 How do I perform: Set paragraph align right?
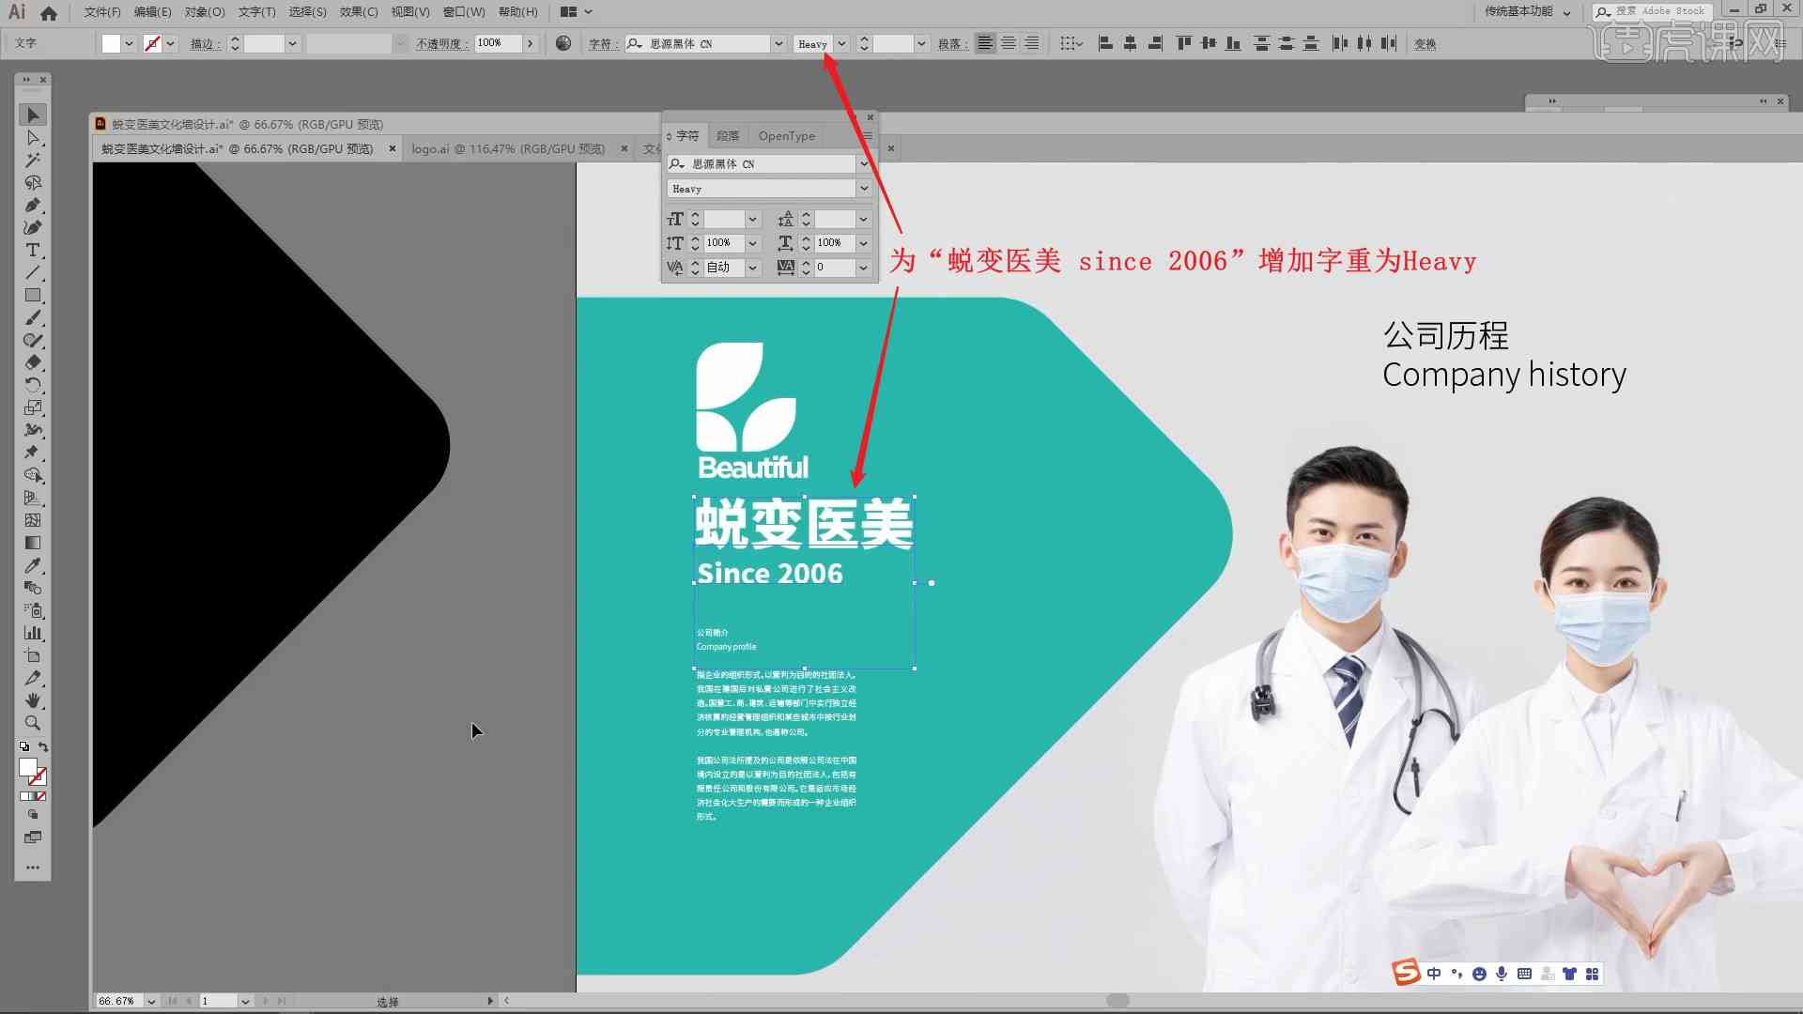pos(1032,43)
